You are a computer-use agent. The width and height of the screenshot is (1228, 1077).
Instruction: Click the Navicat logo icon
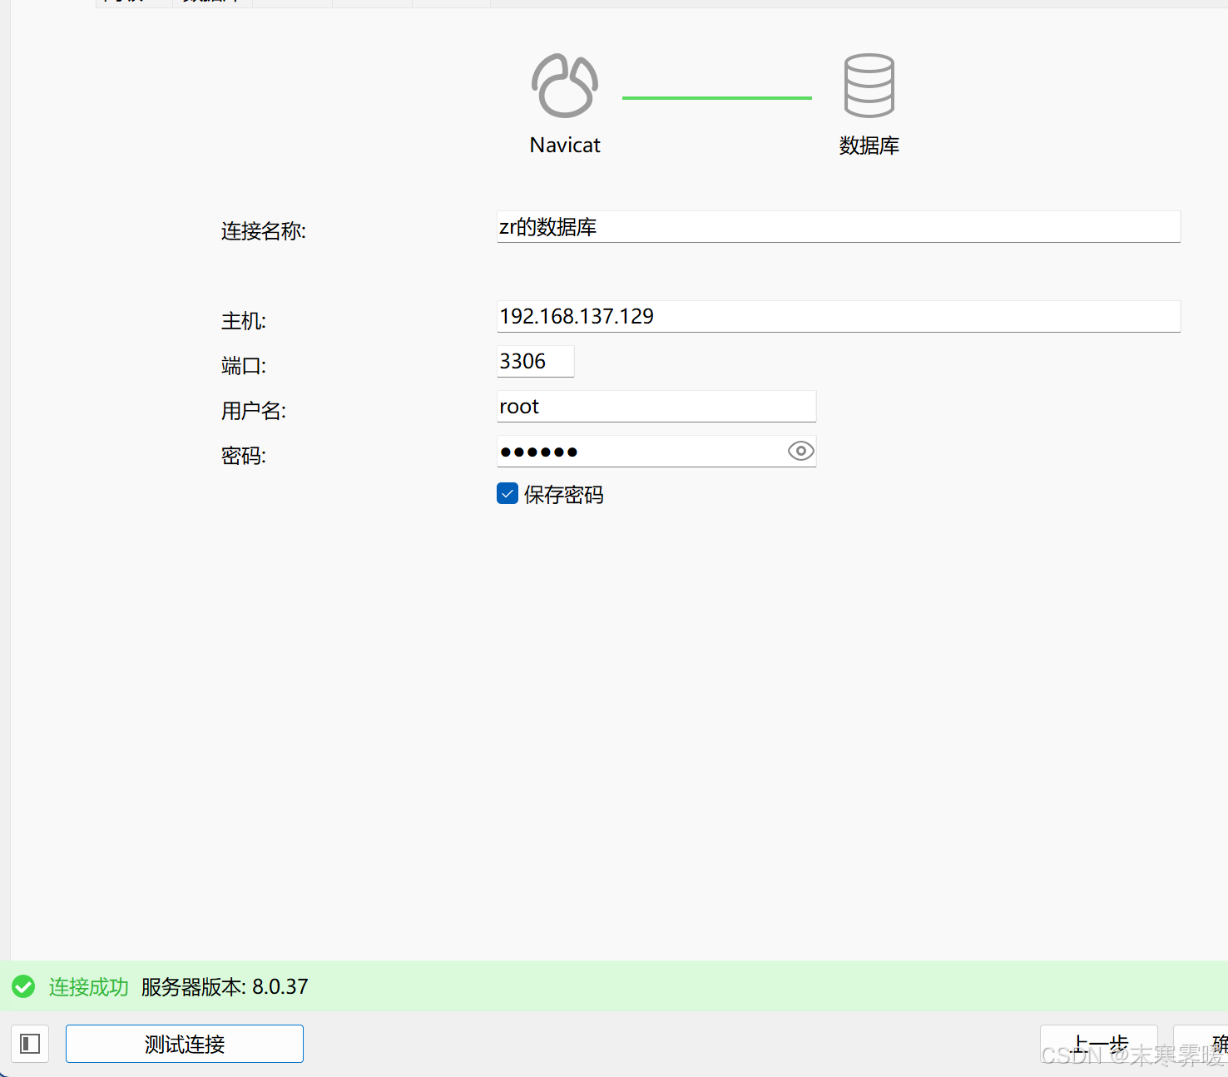pos(565,86)
